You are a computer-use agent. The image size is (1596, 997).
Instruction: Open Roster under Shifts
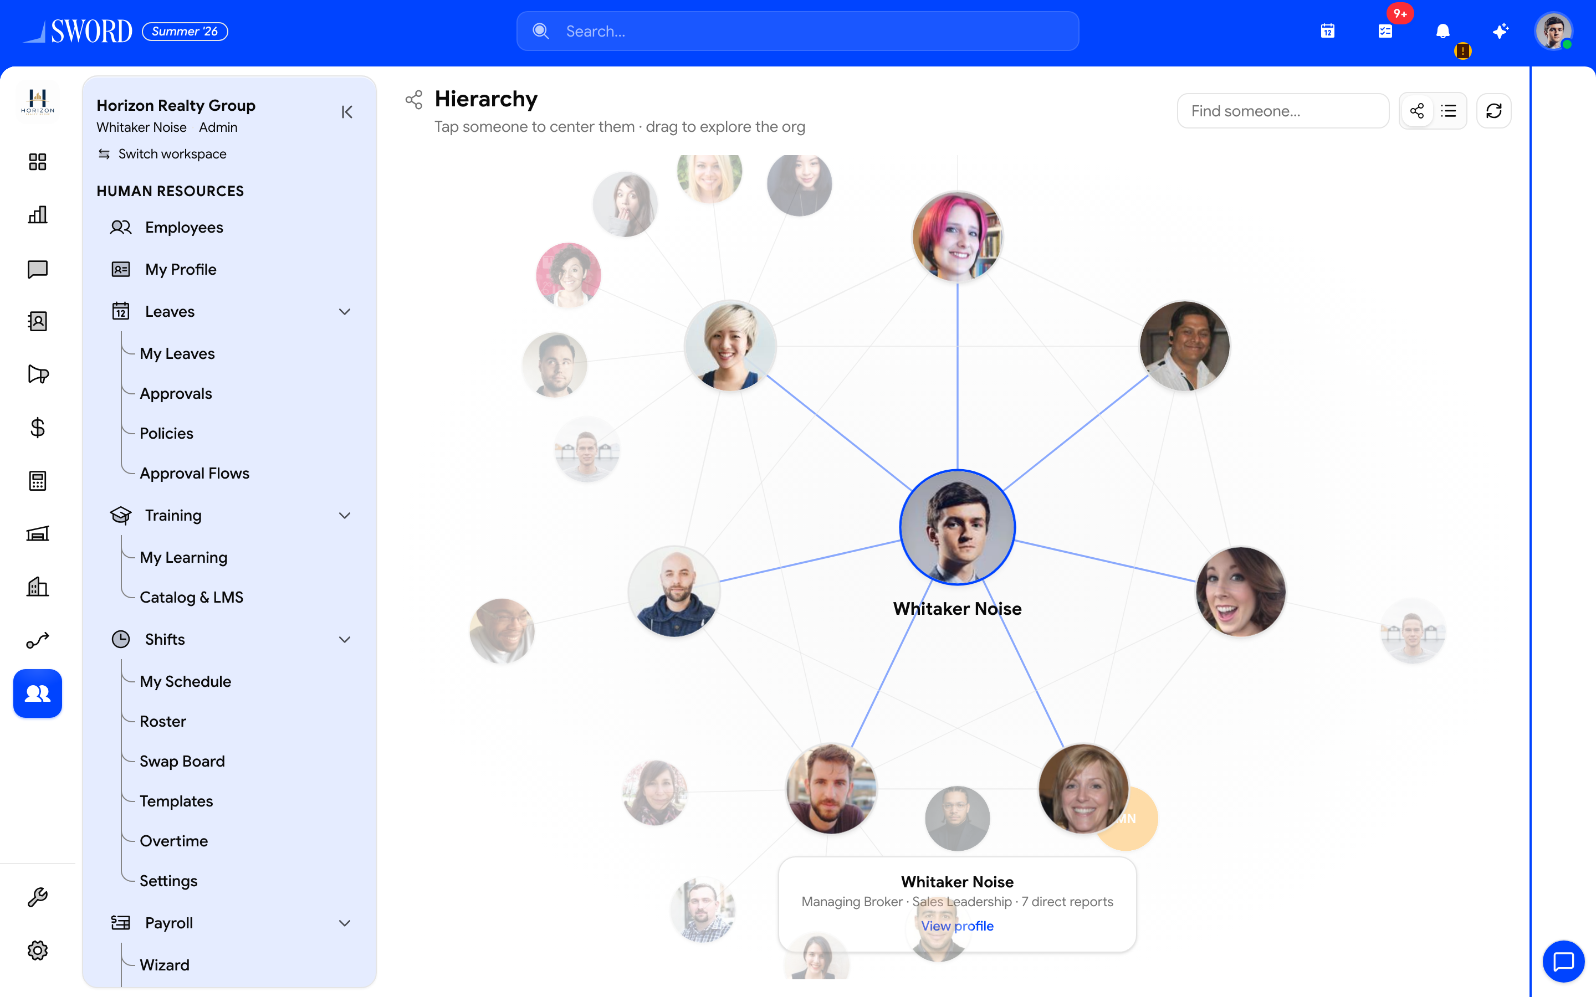[163, 721]
